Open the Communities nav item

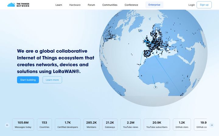point(110,5)
